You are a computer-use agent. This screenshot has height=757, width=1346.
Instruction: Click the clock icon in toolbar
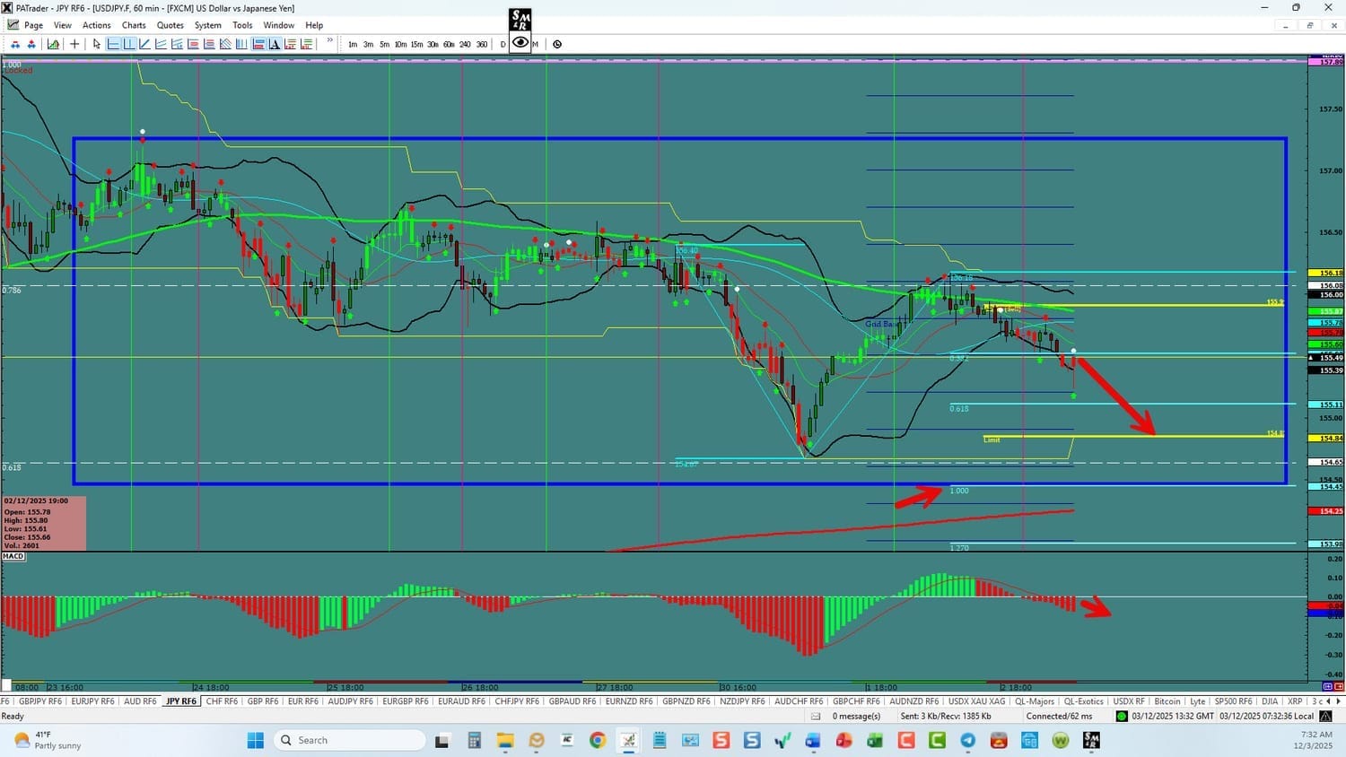(557, 44)
